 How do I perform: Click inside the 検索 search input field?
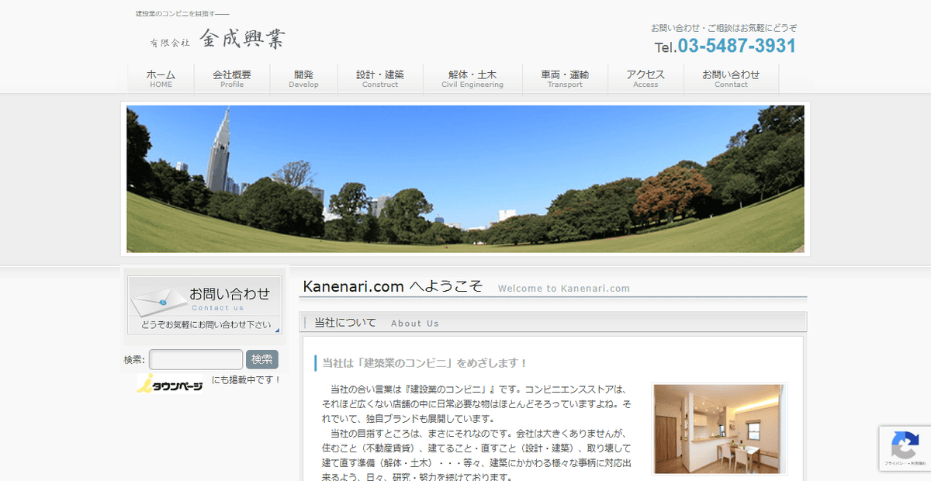pyautogui.click(x=196, y=359)
